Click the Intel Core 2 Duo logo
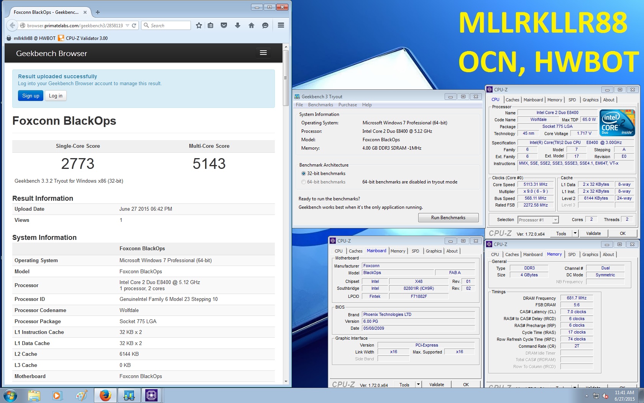This screenshot has height=403, width=644. pyautogui.click(x=617, y=123)
